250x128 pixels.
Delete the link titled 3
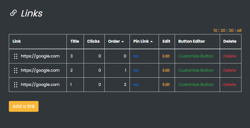pyautogui.click(x=230, y=56)
